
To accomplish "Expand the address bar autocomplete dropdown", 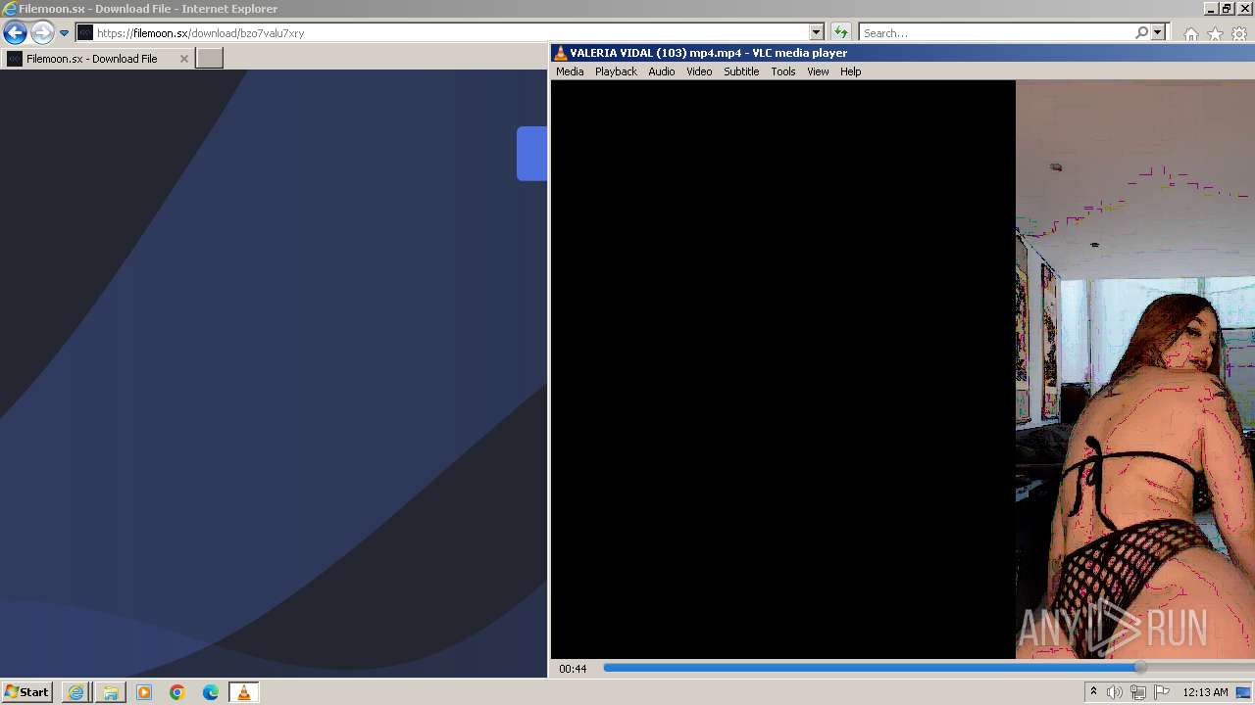I will click(816, 33).
